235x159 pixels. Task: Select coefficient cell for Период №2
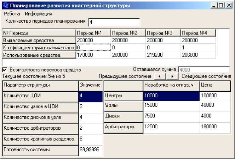(x=128, y=48)
